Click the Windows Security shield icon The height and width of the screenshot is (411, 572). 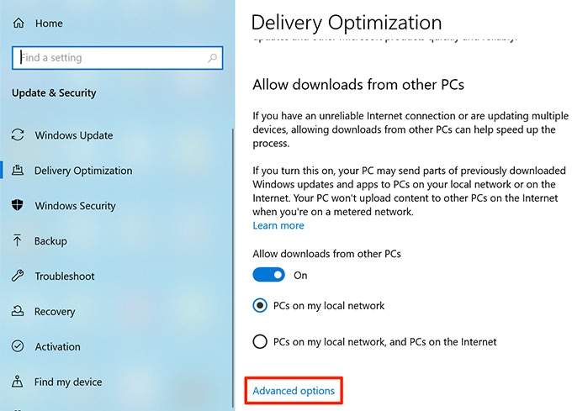19,206
